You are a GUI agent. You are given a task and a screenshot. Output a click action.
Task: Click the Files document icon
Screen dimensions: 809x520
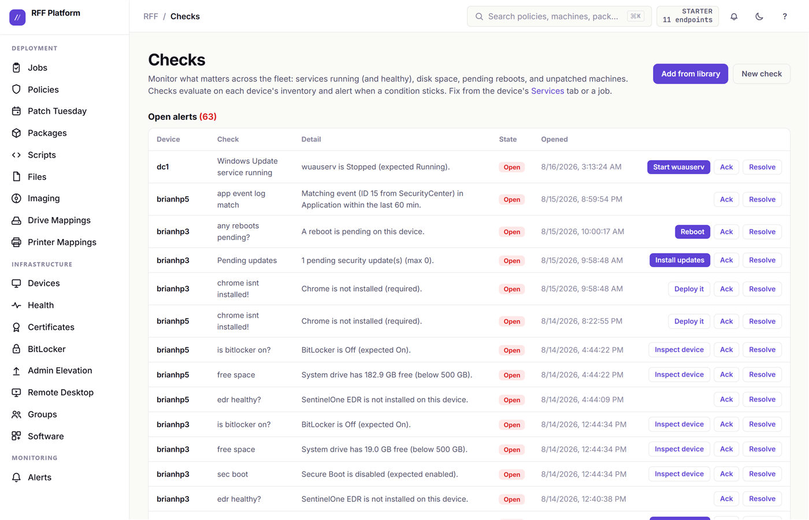16,177
